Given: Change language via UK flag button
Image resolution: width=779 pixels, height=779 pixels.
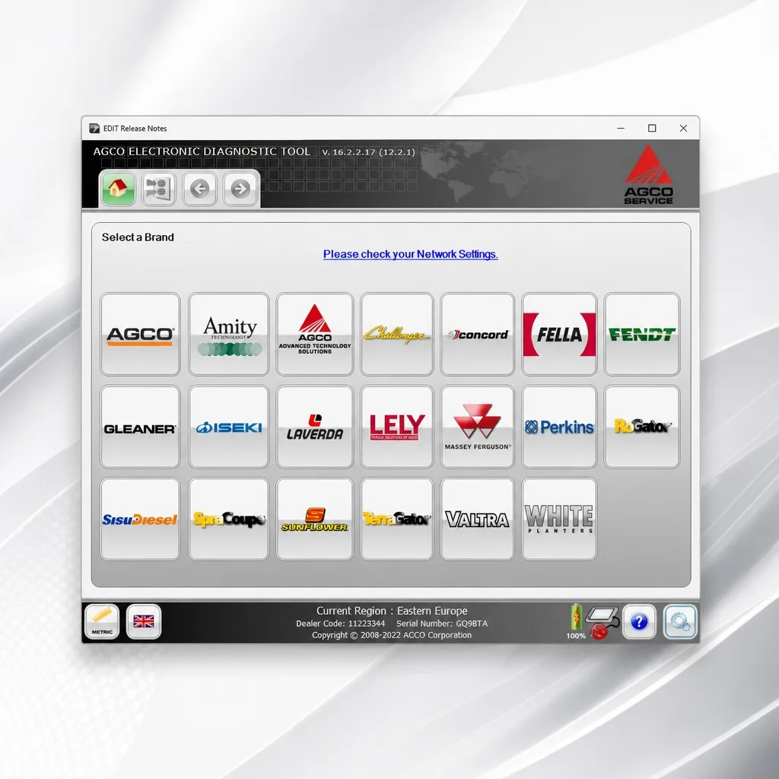Looking at the screenshot, I should (144, 622).
